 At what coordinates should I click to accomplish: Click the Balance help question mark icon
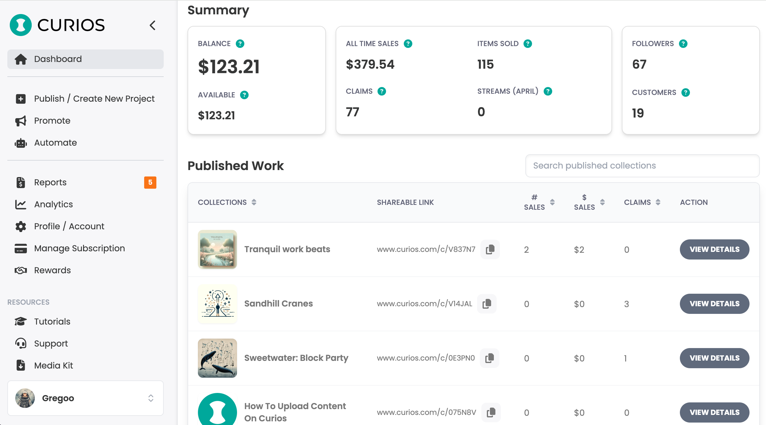pos(240,44)
